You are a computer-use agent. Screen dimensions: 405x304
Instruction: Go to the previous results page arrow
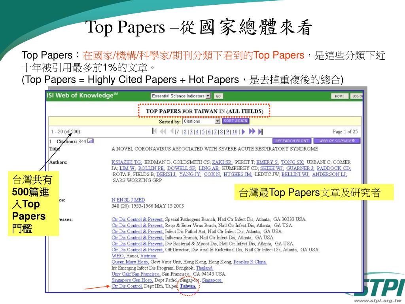(172, 131)
